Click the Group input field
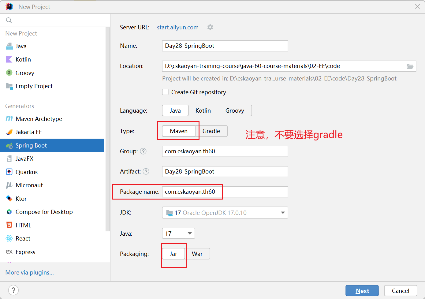The width and height of the screenshot is (425, 299). tap(225, 151)
